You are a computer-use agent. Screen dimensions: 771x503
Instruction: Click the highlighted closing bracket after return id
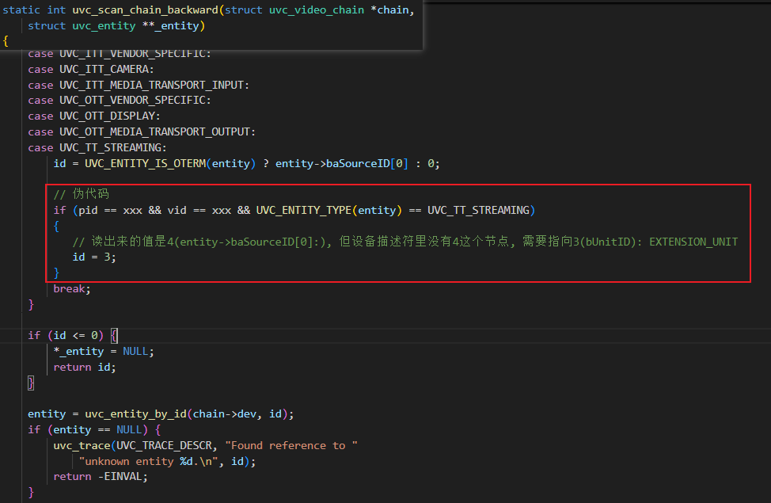pos(31,383)
